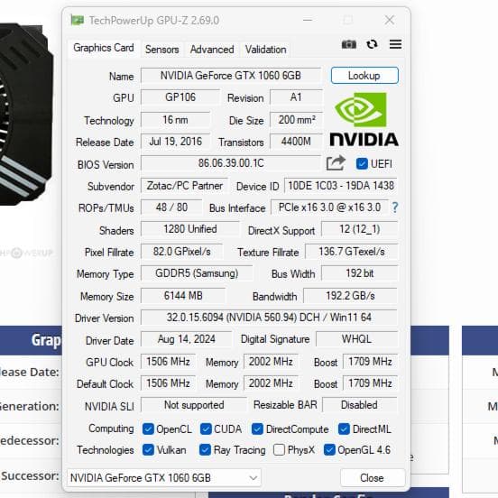Toggle the DirectCompute checkbox
498x498 pixels.
[x=257, y=429]
